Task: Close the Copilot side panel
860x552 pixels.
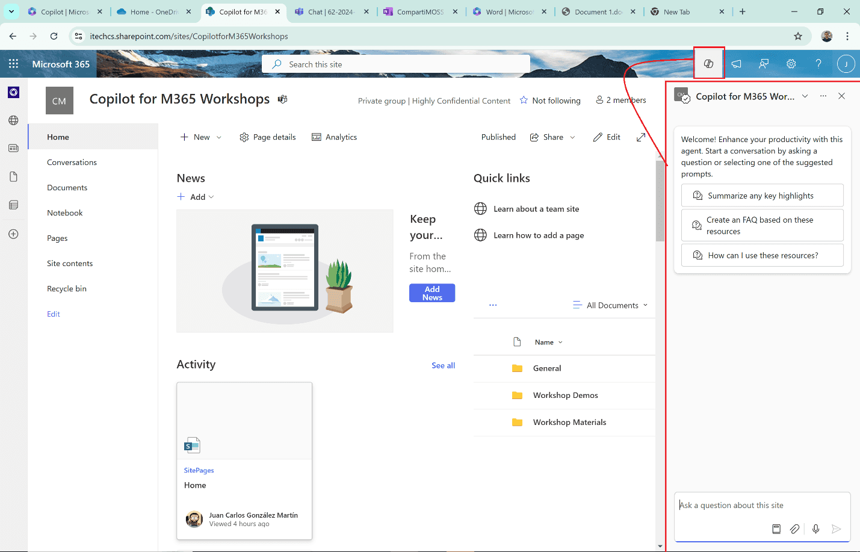Action: 841,96
